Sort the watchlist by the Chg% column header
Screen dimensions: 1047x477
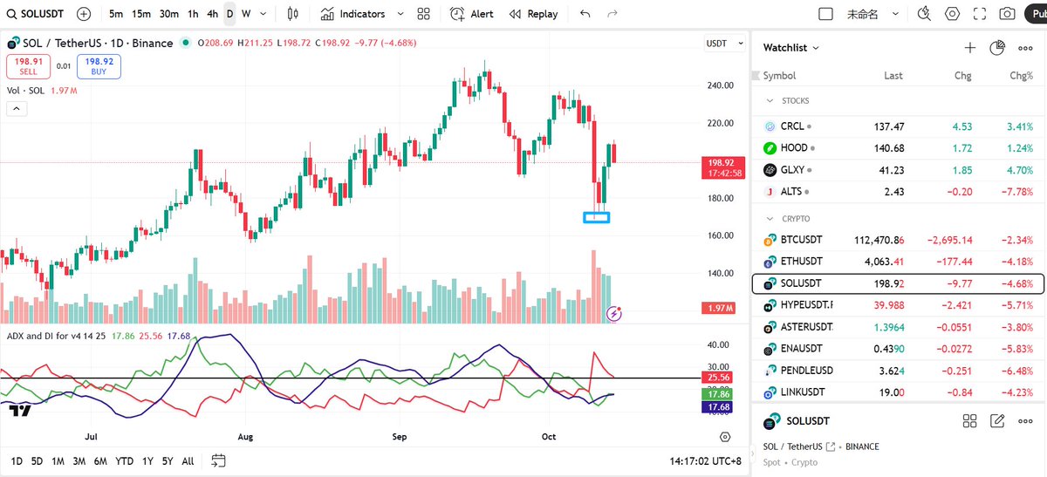[x=1021, y=76]
